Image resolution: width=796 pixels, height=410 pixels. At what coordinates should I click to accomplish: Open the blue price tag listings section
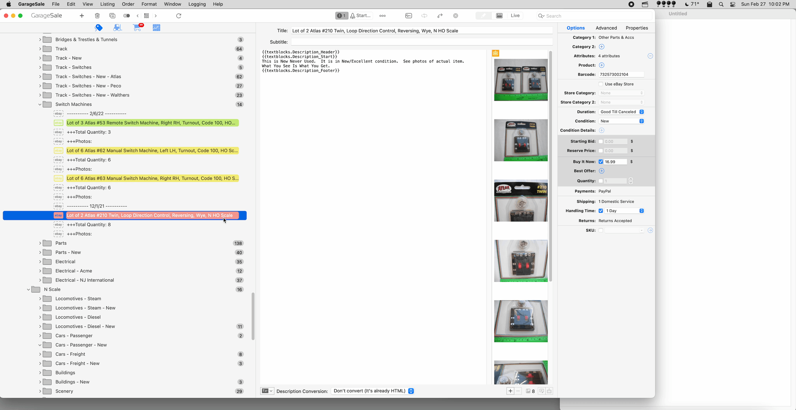point(99,28)
